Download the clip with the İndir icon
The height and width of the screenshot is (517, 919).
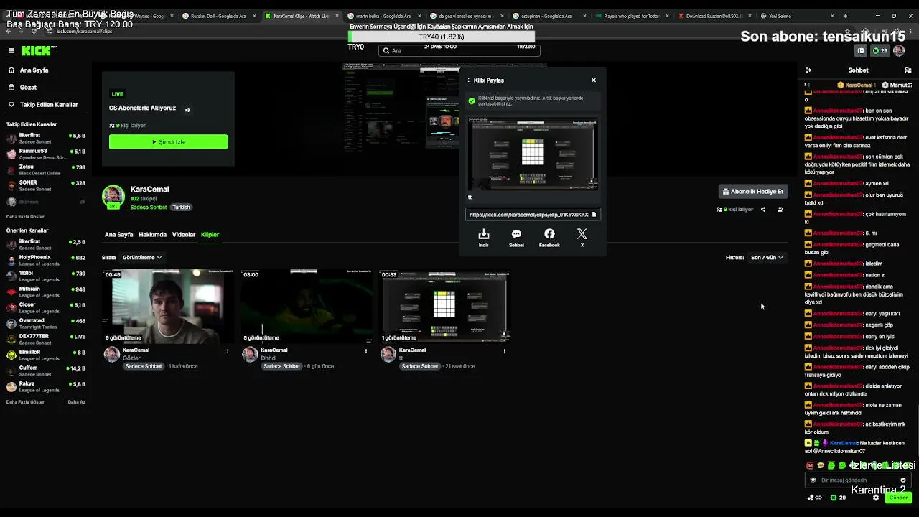click(x=484, y=238)
